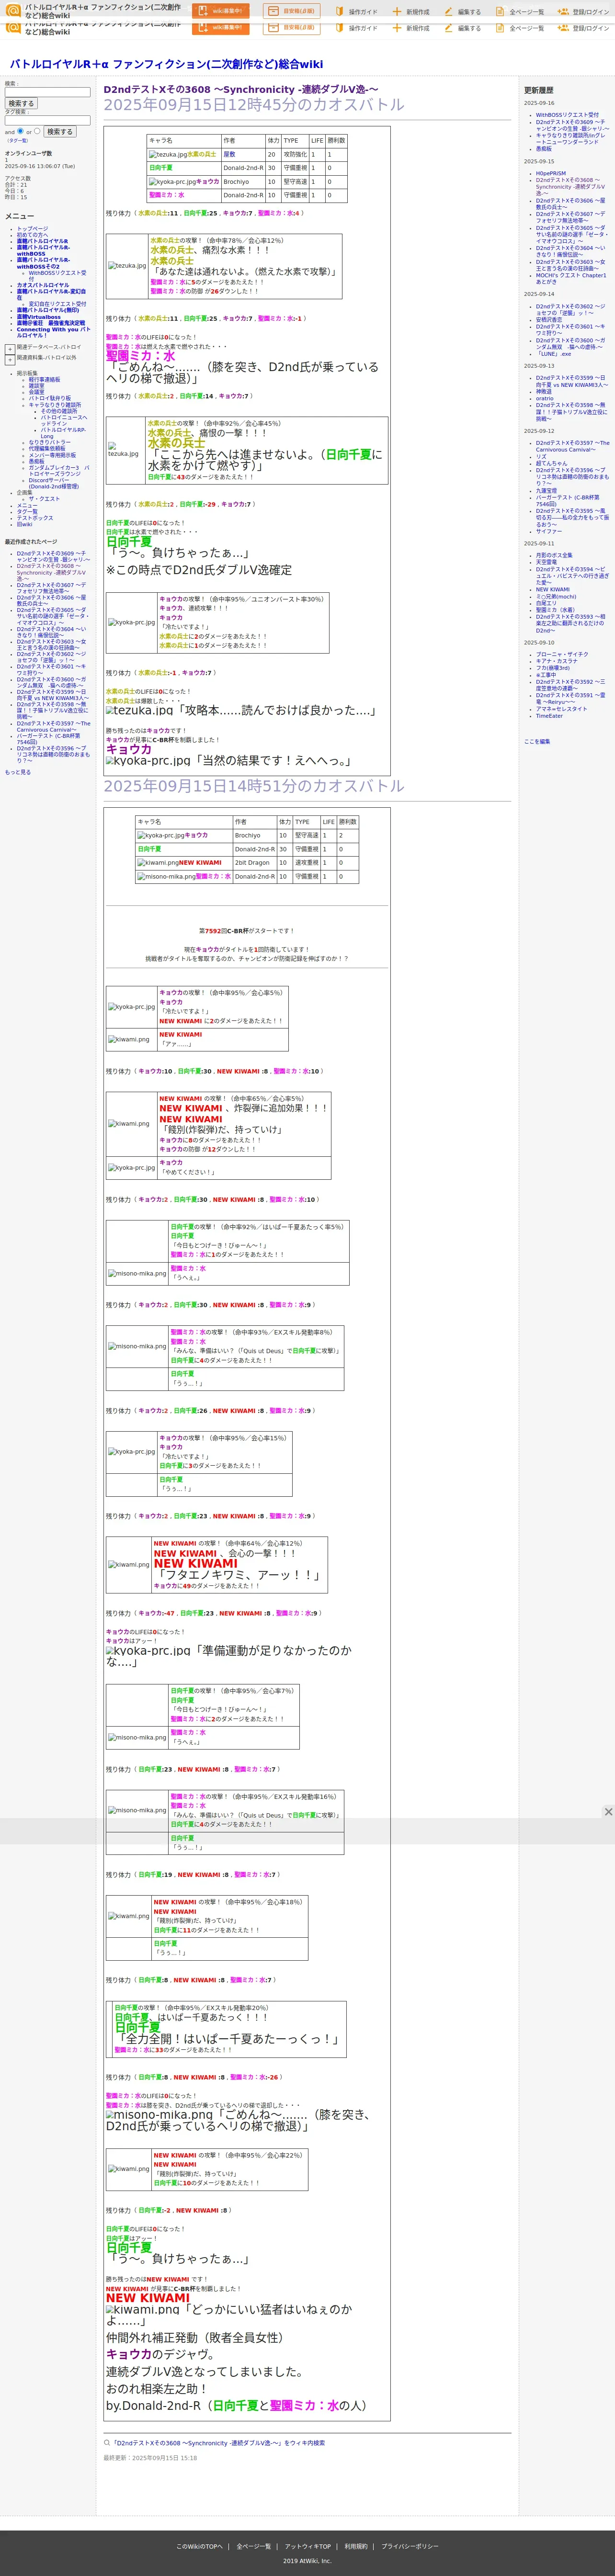Click the 全ページ一覧 page icon in the topmost header row
The image size is (615, 2576).
pyautogui.click(x=500, y=12)
